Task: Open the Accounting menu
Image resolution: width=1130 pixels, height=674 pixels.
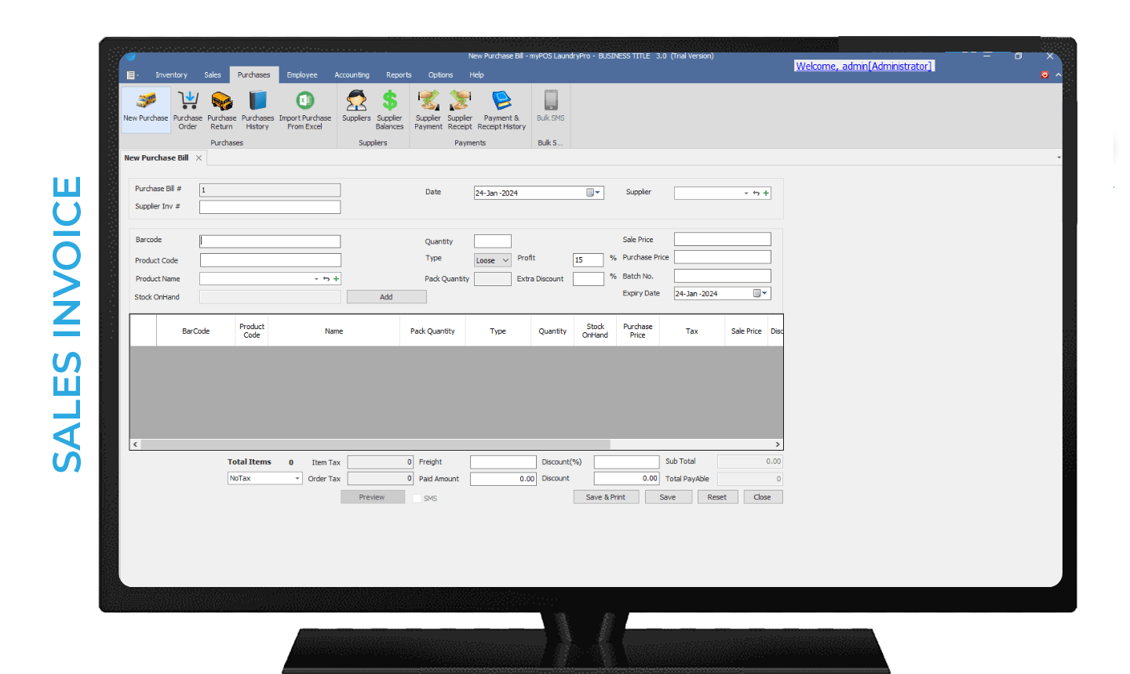Action: click(x=352, y=74)
